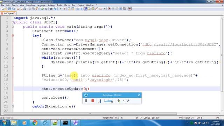
Task: Collapse the while loop fold marker
Action: [x=13, y=58]
